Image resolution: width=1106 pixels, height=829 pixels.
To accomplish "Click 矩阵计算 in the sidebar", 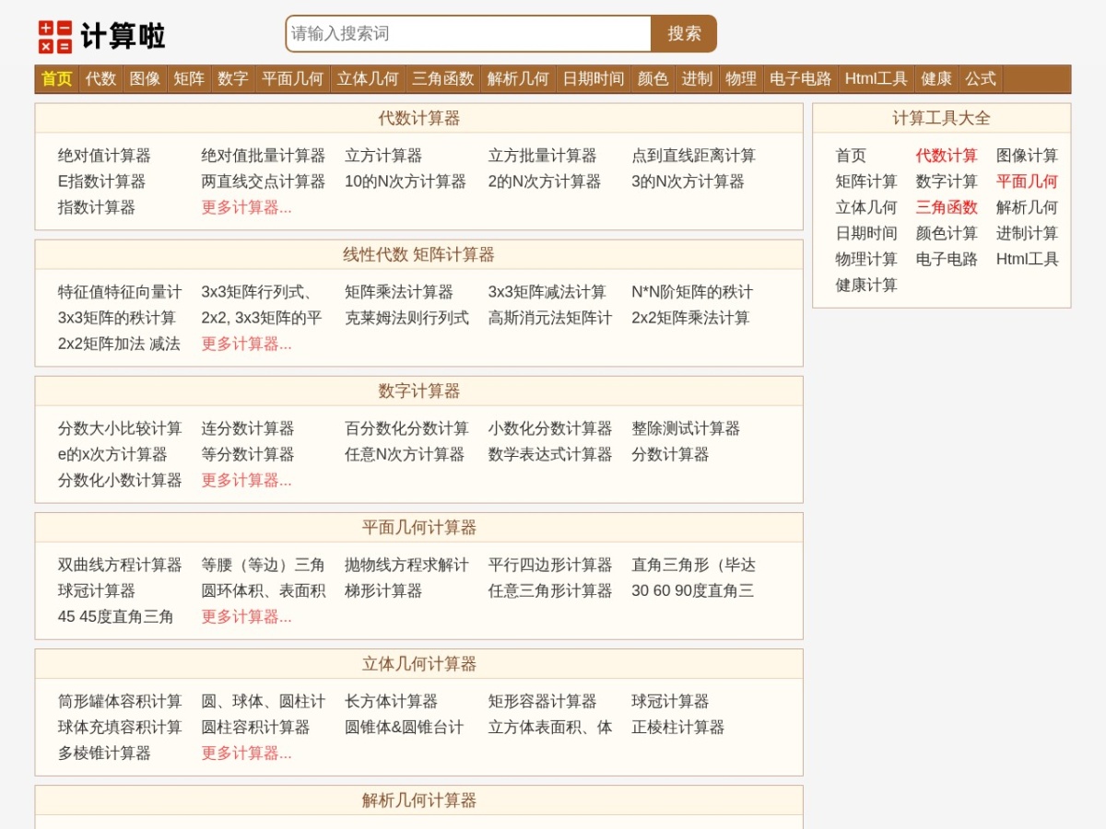I will (x=866, y=181).
